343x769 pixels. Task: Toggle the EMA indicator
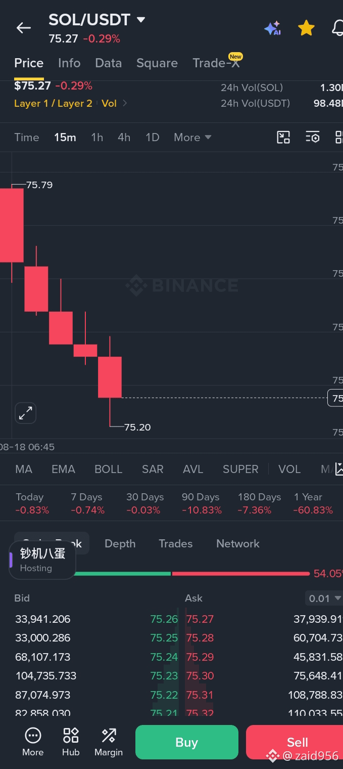(x=63, y=469)
